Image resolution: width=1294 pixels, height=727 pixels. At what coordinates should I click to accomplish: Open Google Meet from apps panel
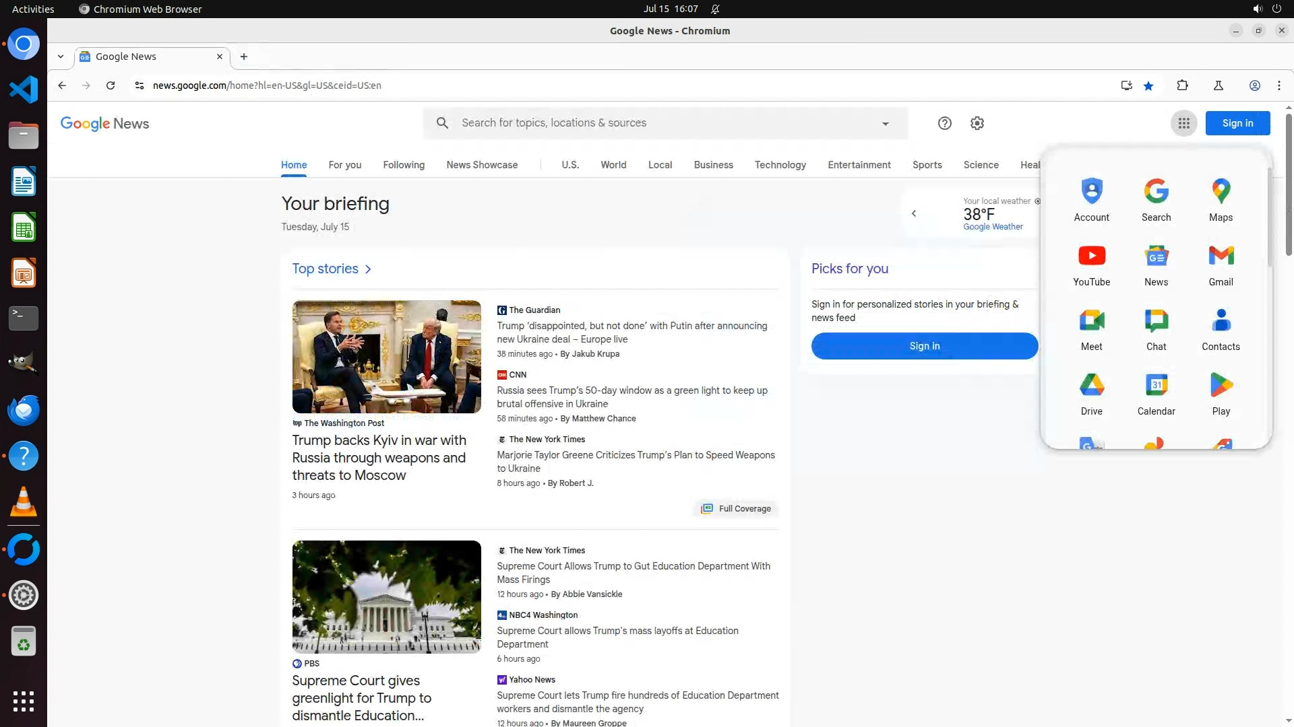coord(1091,330)
